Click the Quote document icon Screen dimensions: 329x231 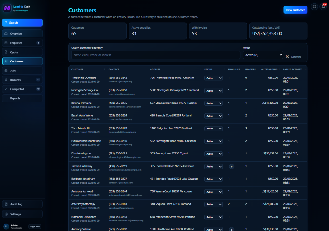[x=6, y=52]
